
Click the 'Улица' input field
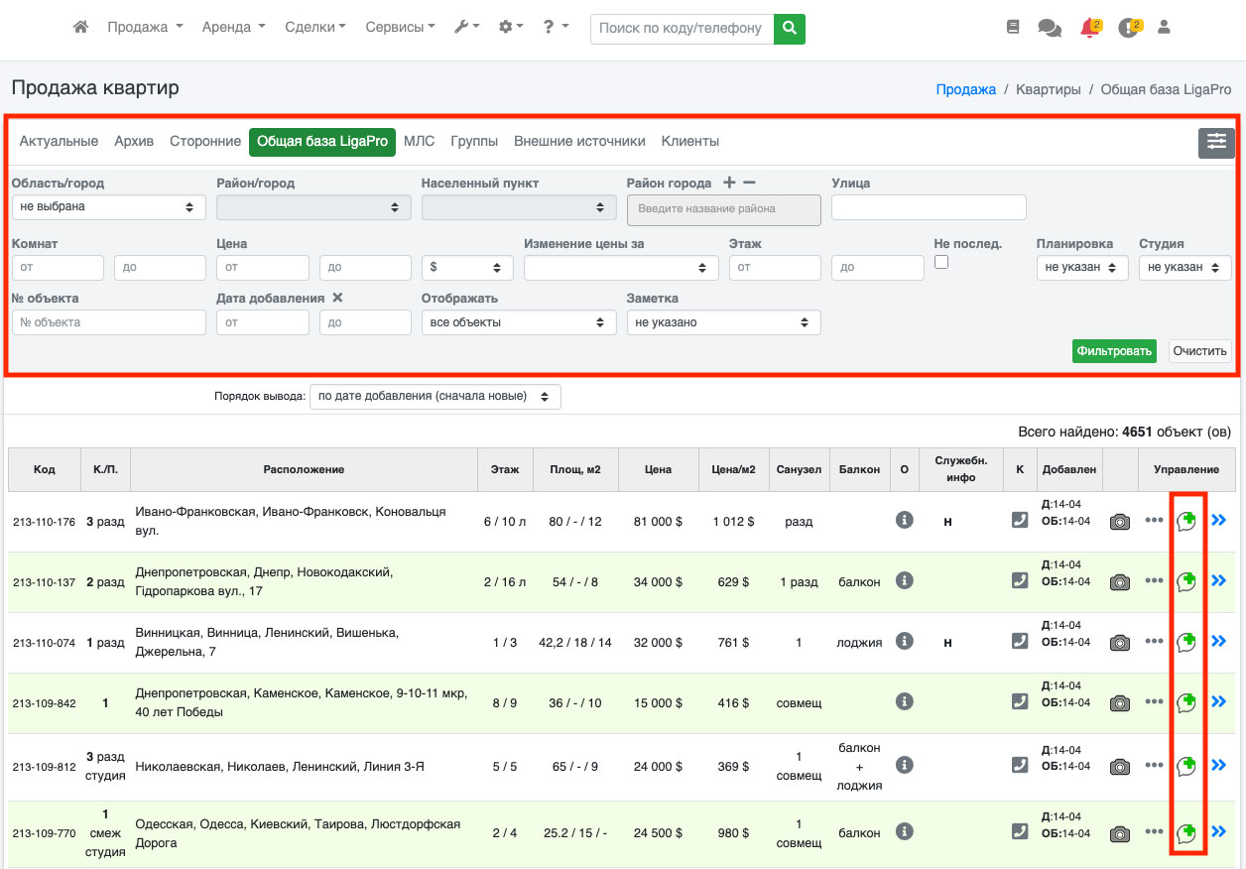click(929, 207)
